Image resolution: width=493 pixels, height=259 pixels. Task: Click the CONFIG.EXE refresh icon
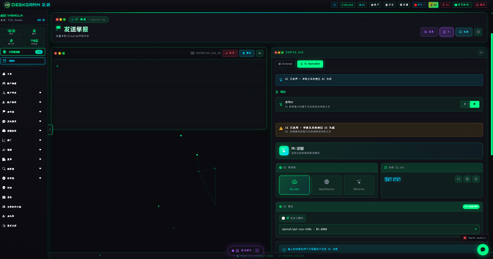pos(481,52)
